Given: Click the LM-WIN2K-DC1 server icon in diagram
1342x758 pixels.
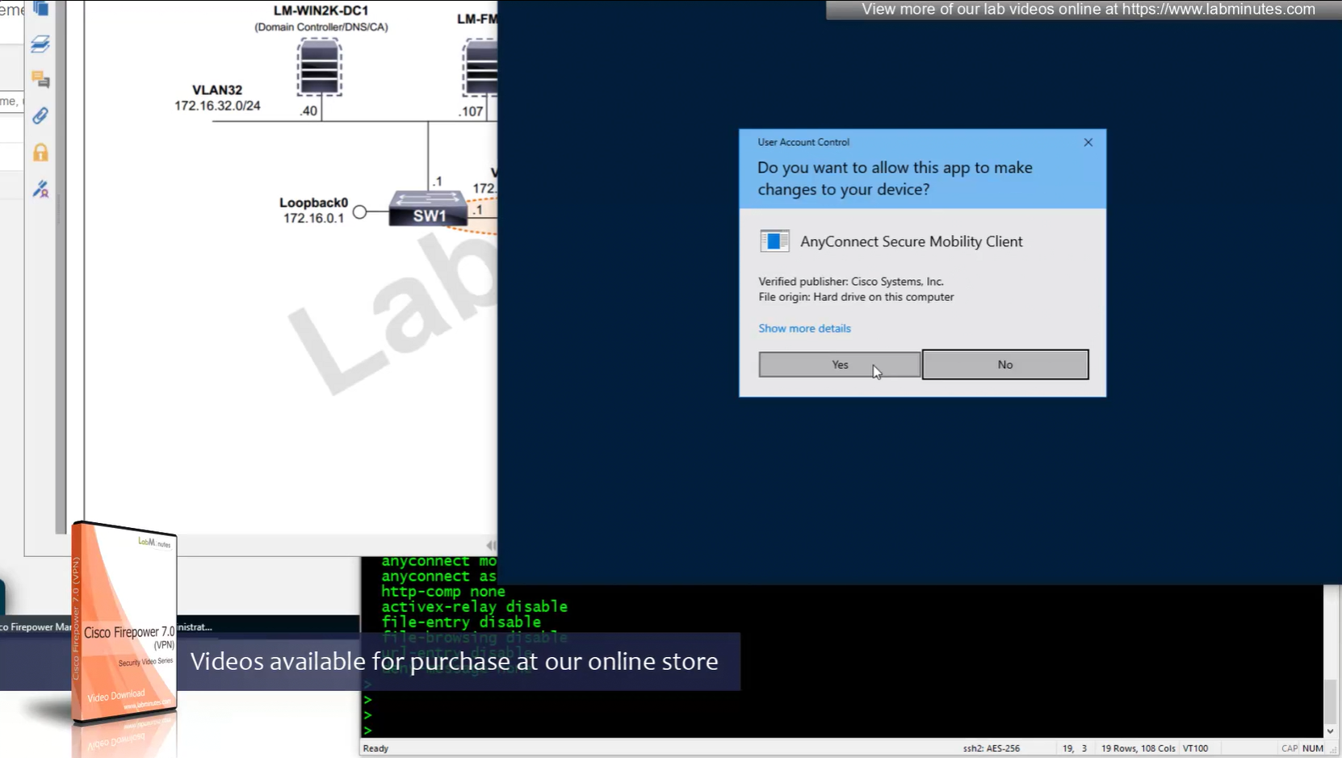Looking at the screenshot, I should tap(319, 68).
